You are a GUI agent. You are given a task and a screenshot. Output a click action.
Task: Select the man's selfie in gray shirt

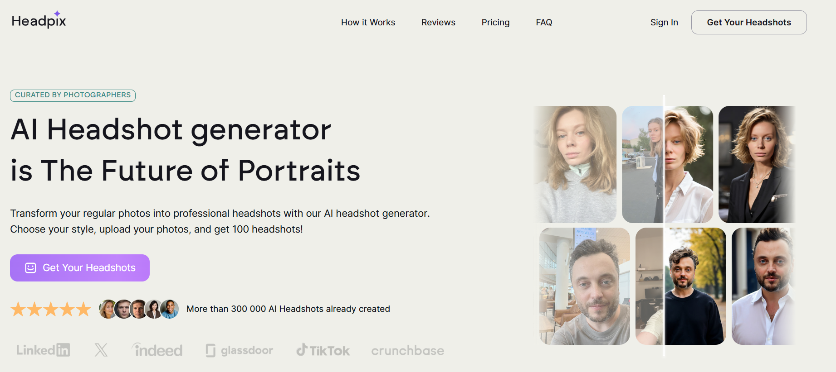coord(585,286)
